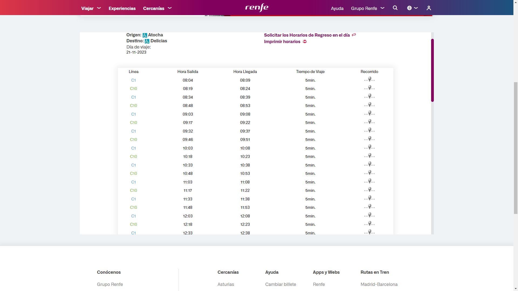The height and width of the screenshot is (291, 518).
Task: Show route map for 12:18 train
Action: coord(369,224)
